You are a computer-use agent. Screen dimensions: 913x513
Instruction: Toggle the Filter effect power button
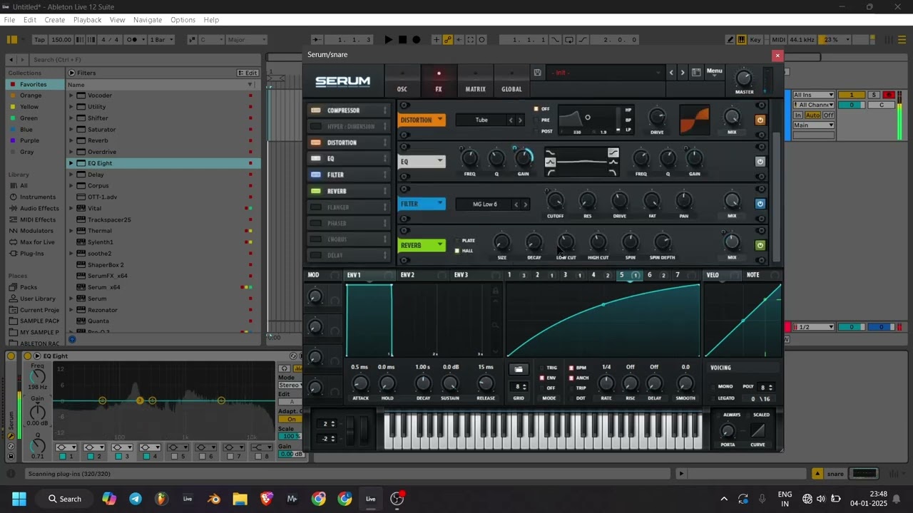click(760, 204)
